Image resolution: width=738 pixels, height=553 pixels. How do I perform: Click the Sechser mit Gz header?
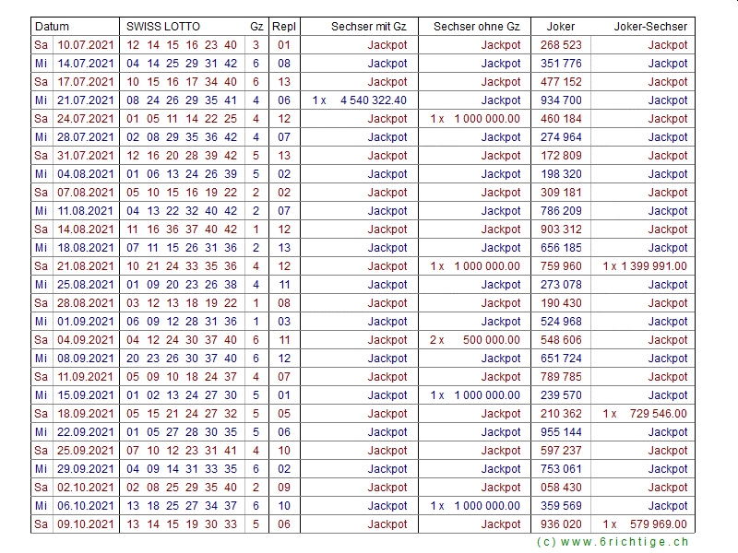[368, 27]
